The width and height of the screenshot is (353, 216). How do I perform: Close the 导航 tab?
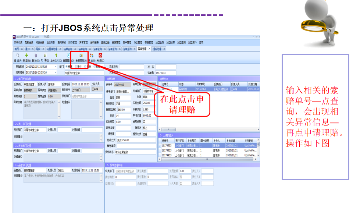(x=43, y=49)
